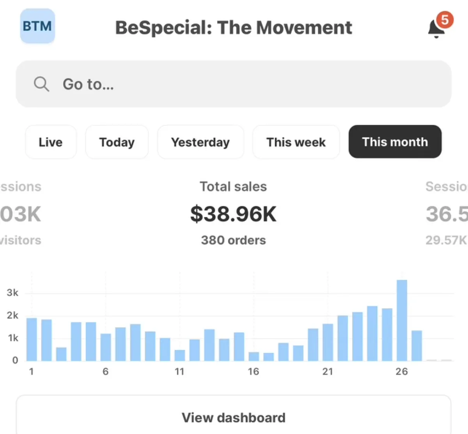The width and height of the screenshot is (468, 434).
Task: Click the chart bar above day 21
Action: (328, 342)
